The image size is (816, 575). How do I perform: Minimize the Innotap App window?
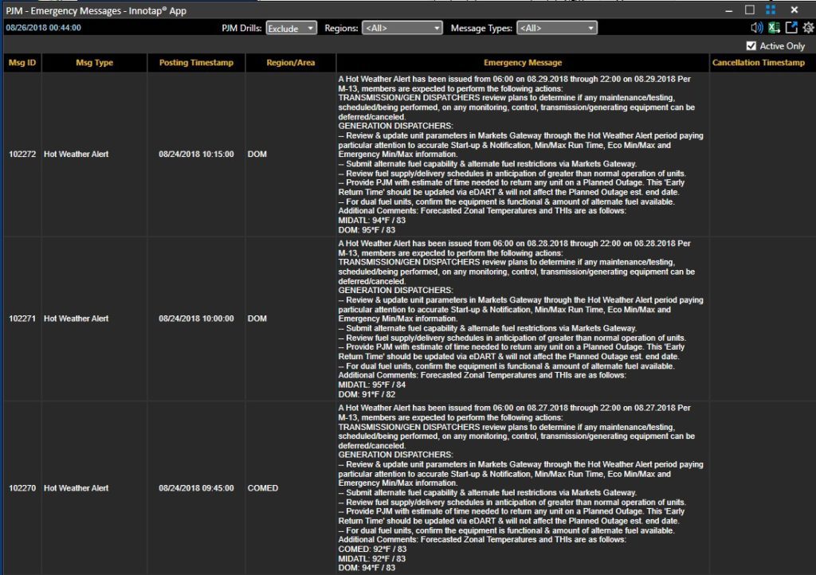pos(728,10)
